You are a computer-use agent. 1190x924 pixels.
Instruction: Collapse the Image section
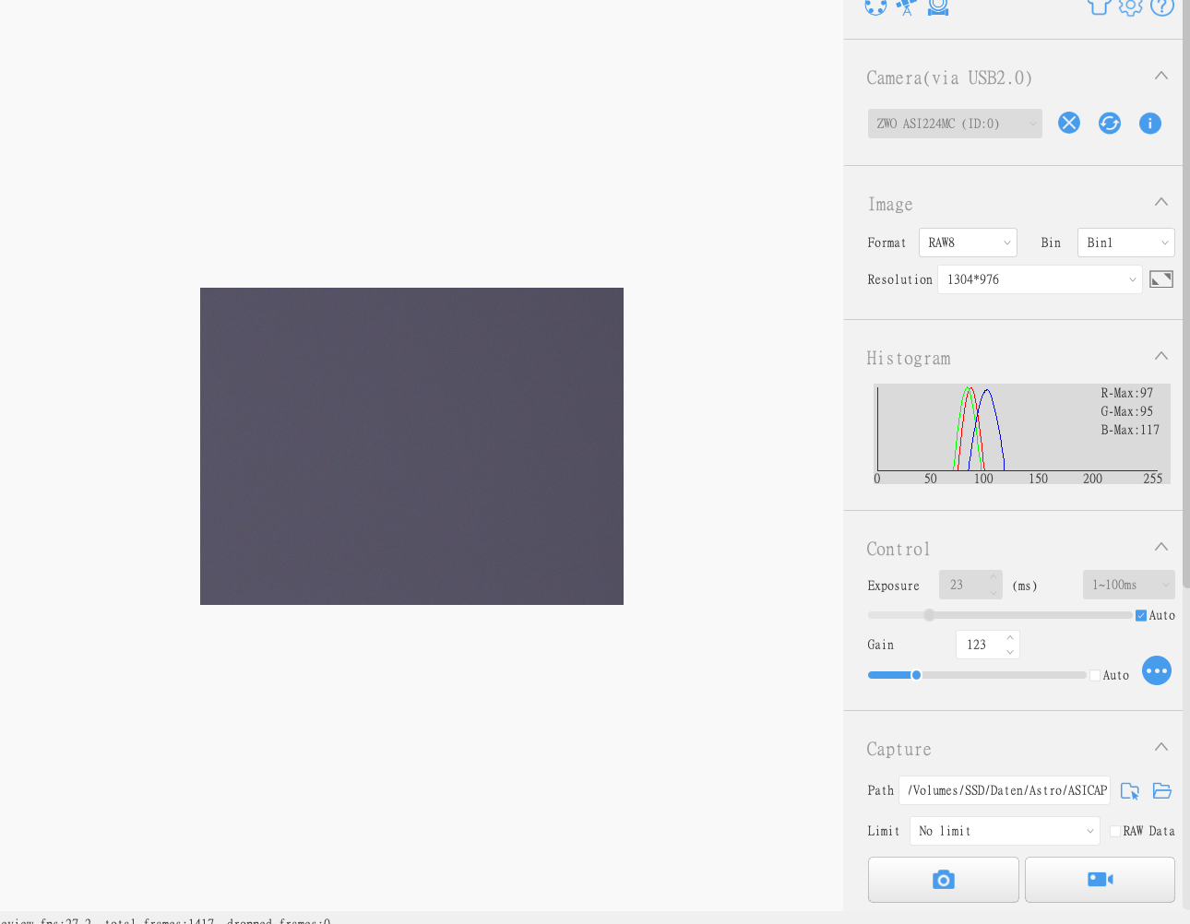pos(1161,202)
